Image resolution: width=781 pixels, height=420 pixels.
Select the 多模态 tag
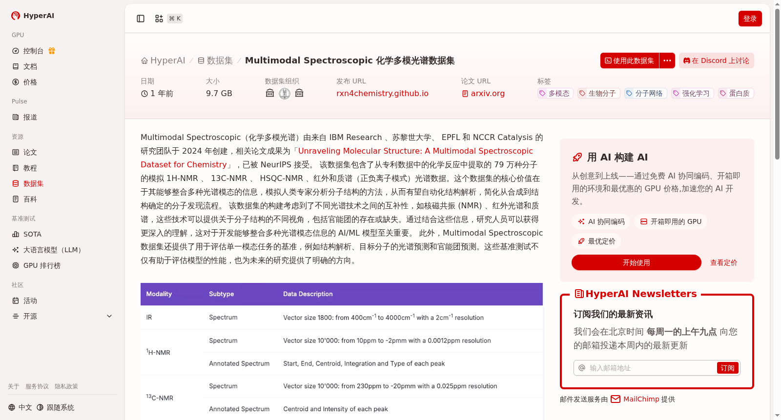[555, 93]
